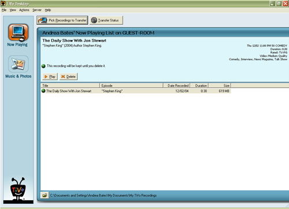
Task: Sort list by Duration column header
Action: click(199, 86)
